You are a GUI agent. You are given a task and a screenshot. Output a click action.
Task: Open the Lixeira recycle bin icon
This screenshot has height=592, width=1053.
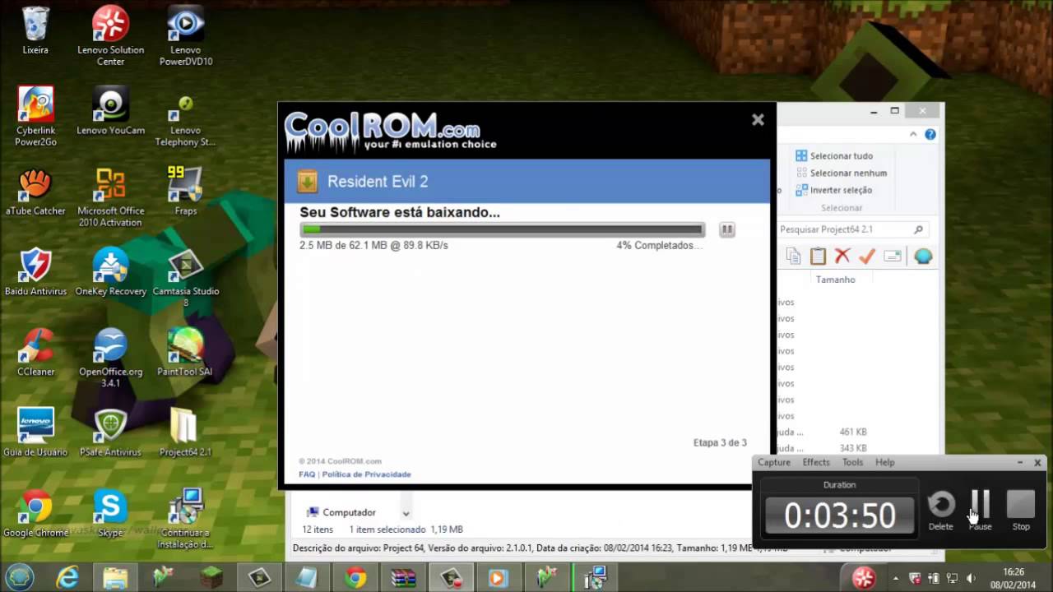[35, 30]
